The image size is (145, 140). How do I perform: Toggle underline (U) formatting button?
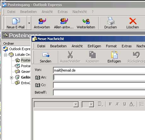coord(125,104)
